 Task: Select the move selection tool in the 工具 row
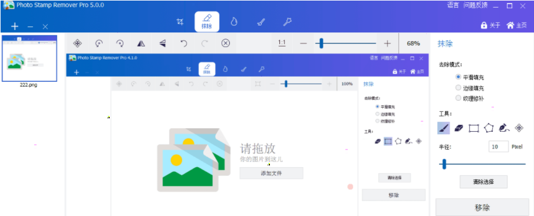pyautogui.click(x=519, y=128)
